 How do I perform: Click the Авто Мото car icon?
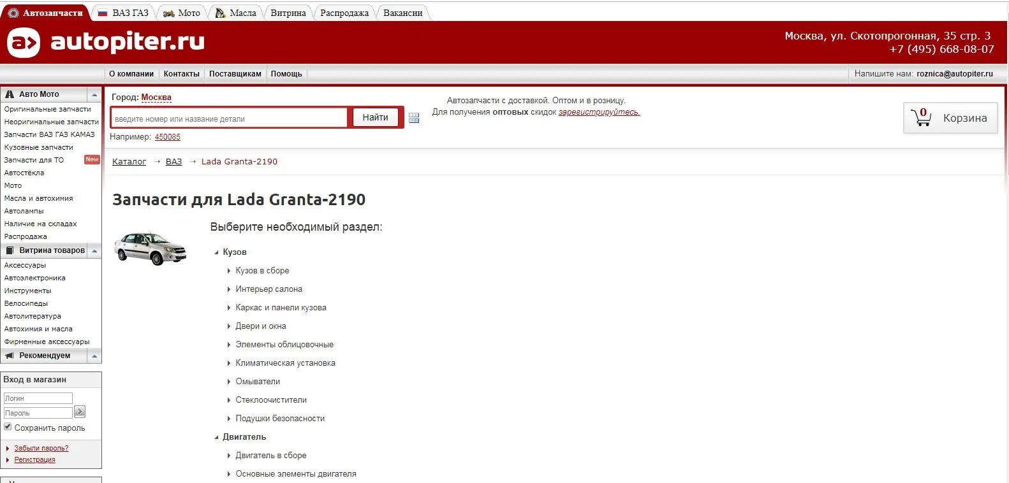pyautogui.click(x=10, y=94)
